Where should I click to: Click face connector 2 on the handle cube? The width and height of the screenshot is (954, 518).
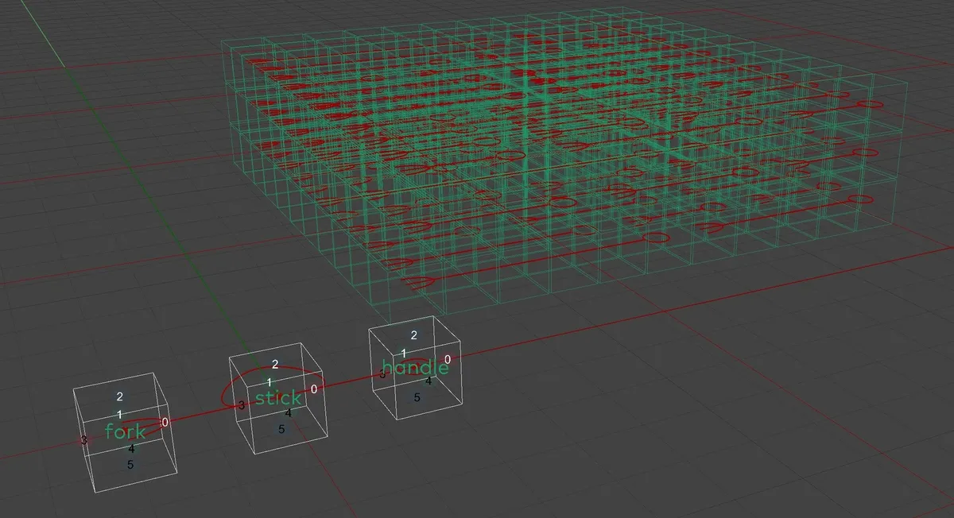tap(413, 336)
